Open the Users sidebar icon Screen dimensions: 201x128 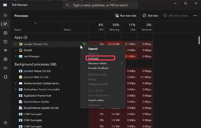point(5,59)
